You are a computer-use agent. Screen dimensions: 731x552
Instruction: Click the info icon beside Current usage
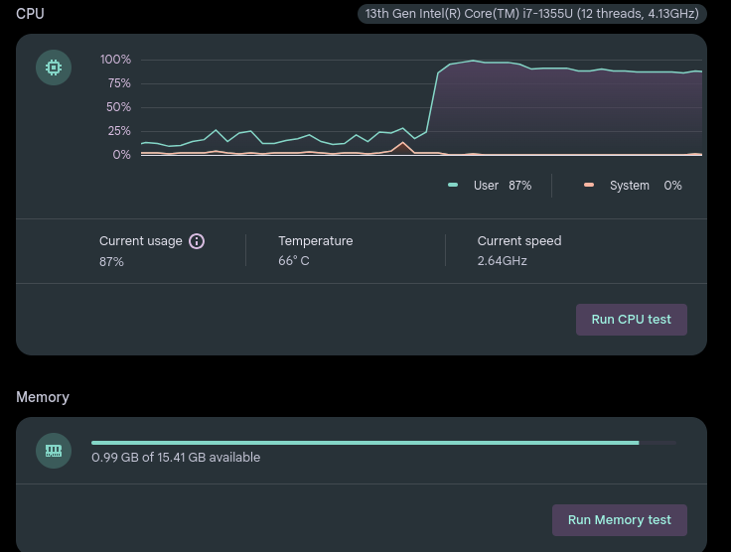click(197, 241)
